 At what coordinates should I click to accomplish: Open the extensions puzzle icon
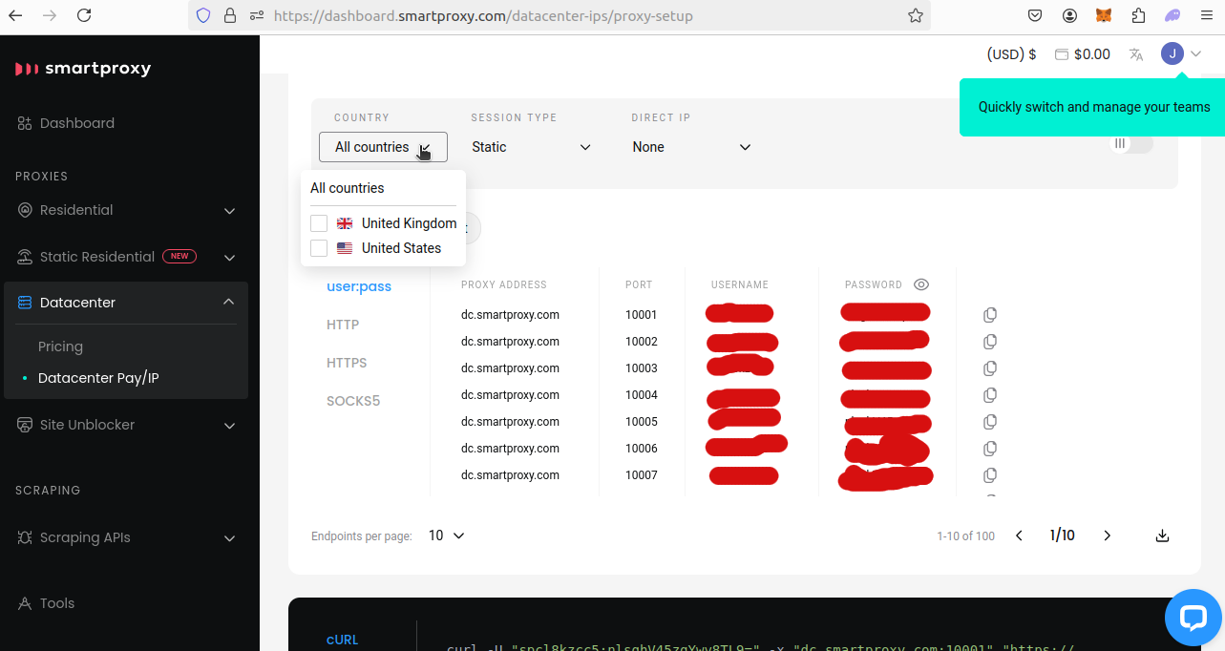[x=1138, y=15]
